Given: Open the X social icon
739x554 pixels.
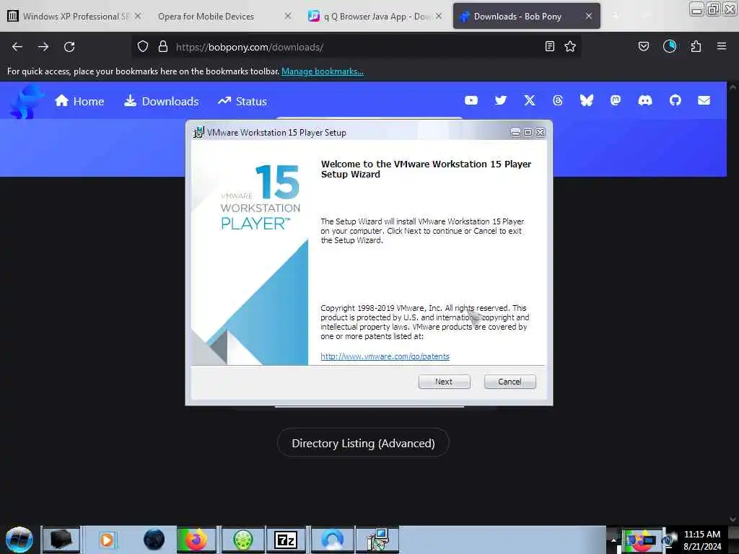Looking at the screenshot, I should (530, 100).
